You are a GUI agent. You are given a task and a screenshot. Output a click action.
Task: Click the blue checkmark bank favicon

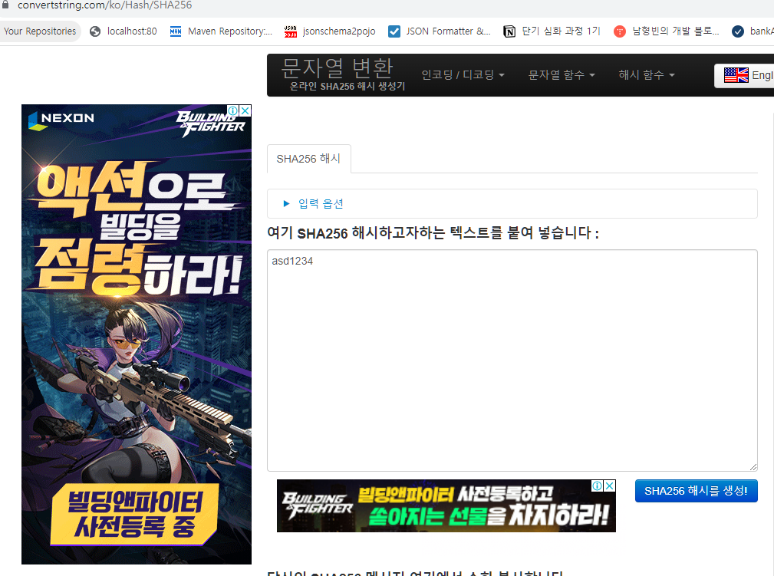coord(738,31)
